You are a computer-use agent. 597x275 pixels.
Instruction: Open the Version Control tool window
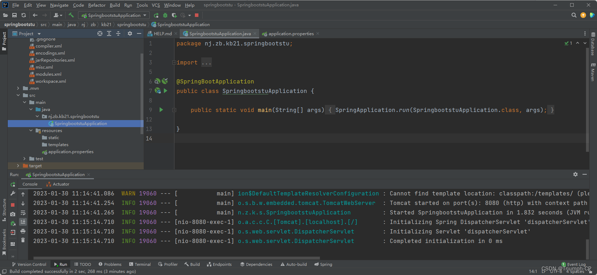click(29, 264)
